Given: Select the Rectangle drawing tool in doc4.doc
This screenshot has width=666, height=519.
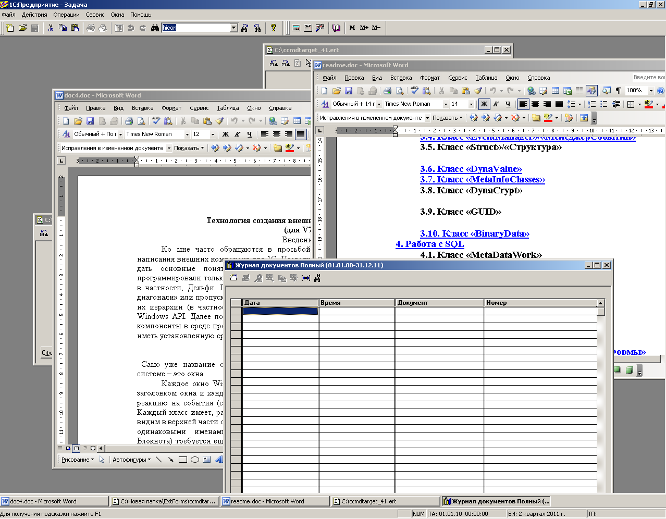Looking at the screenshot, I should tap(182, 460).
